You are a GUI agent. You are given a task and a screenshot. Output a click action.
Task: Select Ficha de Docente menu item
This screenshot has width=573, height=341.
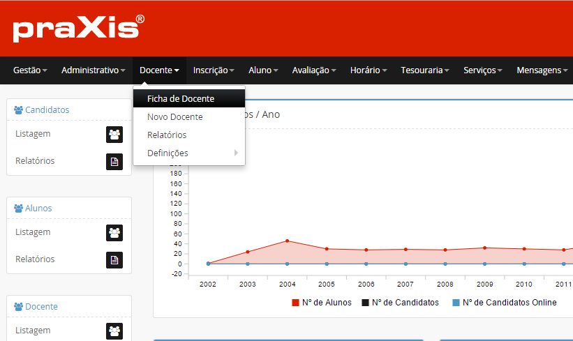tap(181, 99)
